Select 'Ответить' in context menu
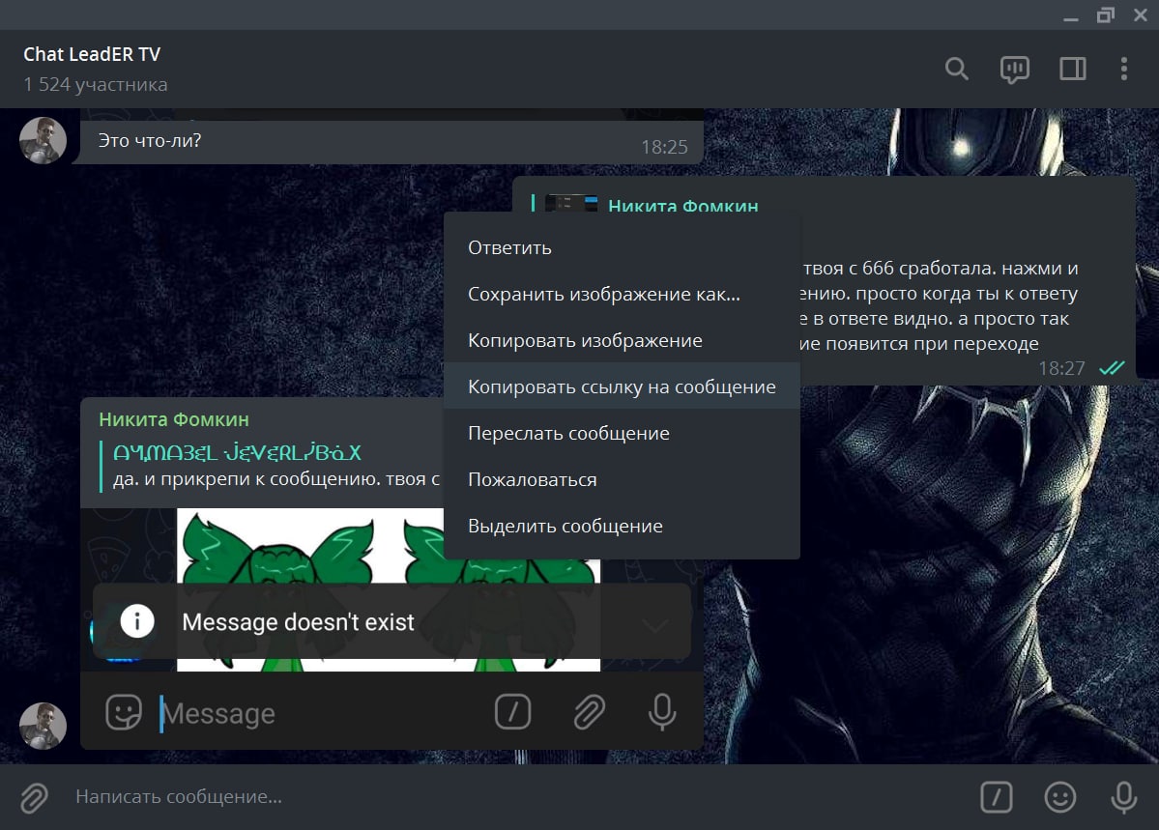The height and width of the screenshot is (830, 1159). [622, 247]
